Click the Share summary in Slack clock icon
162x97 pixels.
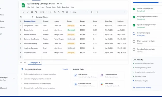tap(134, 42)
